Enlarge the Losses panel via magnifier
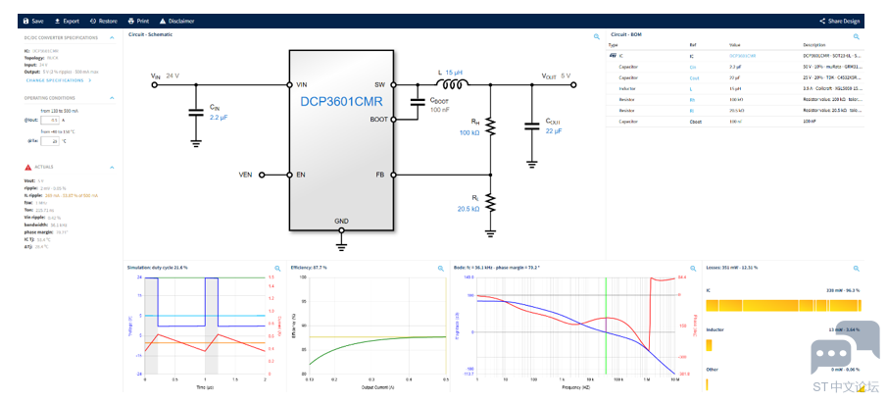 (856, 268)
